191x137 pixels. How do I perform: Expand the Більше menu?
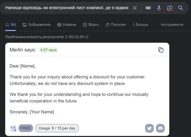click(140, 25)
